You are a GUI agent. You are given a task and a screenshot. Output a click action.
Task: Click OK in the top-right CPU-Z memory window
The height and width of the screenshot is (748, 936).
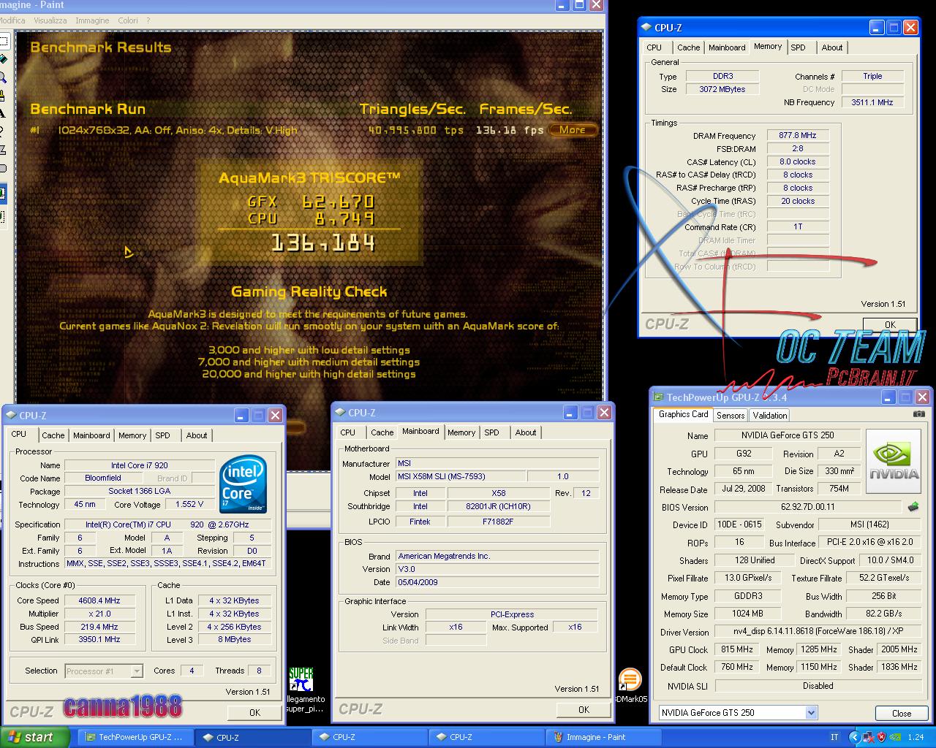pyautogui.click(x=890, y=325)
